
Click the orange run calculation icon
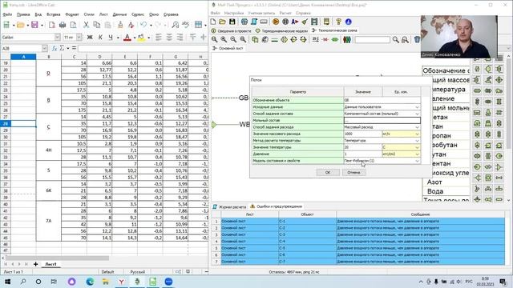tap(276, 22)
